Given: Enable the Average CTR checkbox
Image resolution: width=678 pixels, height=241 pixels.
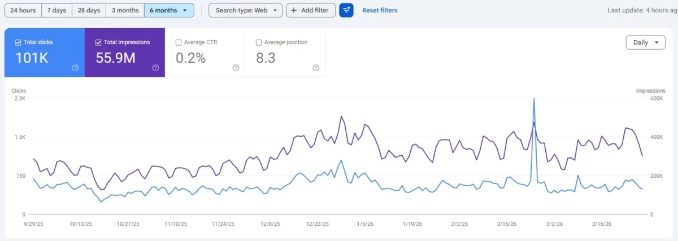Looking at the screenshot, I should 179,42.
